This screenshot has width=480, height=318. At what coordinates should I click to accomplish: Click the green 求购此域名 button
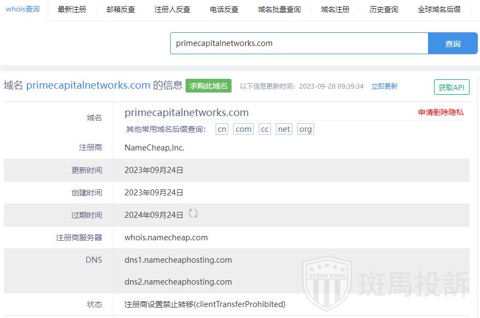click(209, 86)
